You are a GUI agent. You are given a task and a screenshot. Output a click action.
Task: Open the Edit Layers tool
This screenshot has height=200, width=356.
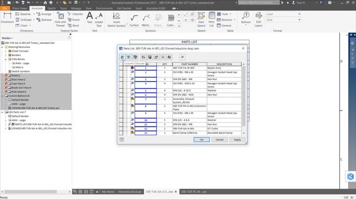coord(259,20)
